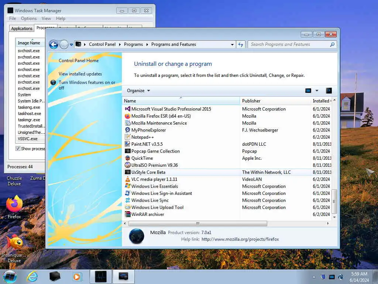Open Task Manager View menu
378x284 pixels.
[x=46, y=18]
